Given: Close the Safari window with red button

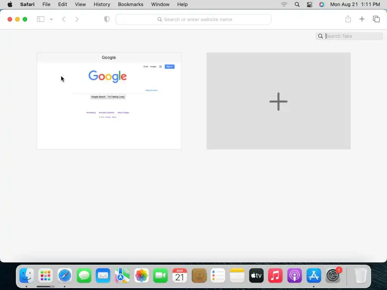Looking at the screenshot, I should pos(10,19).
